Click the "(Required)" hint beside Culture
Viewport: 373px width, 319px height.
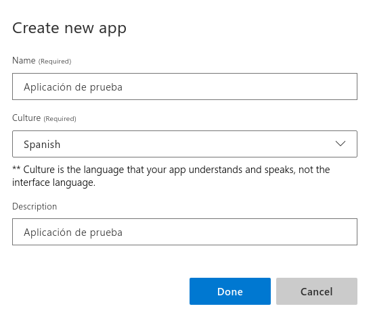(x=60, y=119)
